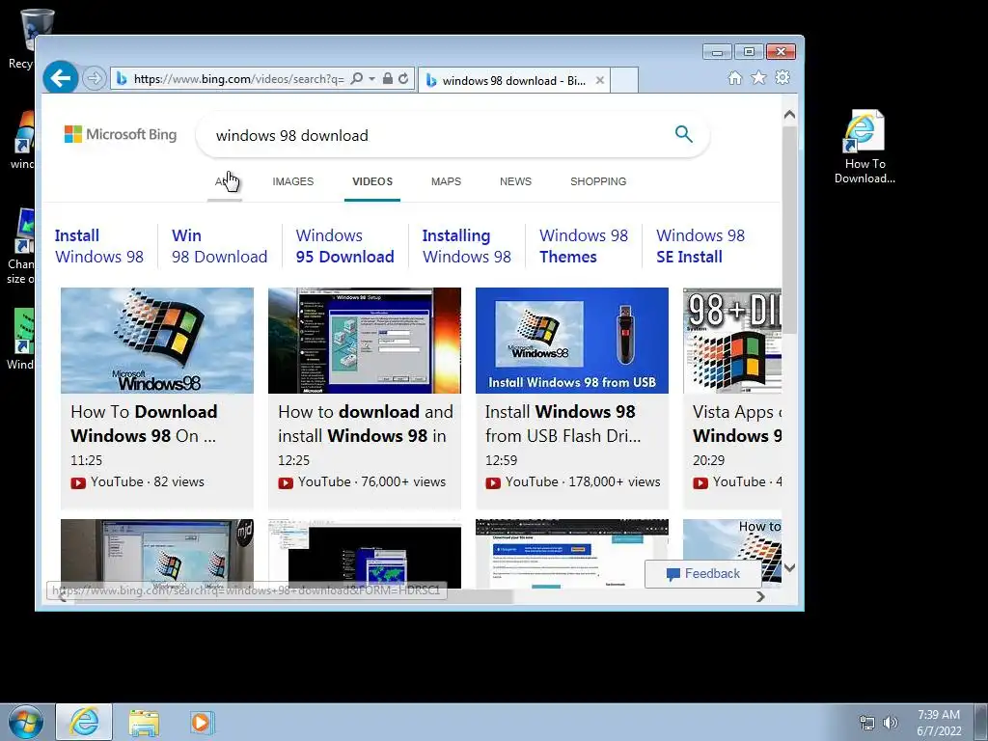Viewport: 988px width, 741px height.
Task: Open related search 'Windows 95 Download'
Action: point(344,246)
